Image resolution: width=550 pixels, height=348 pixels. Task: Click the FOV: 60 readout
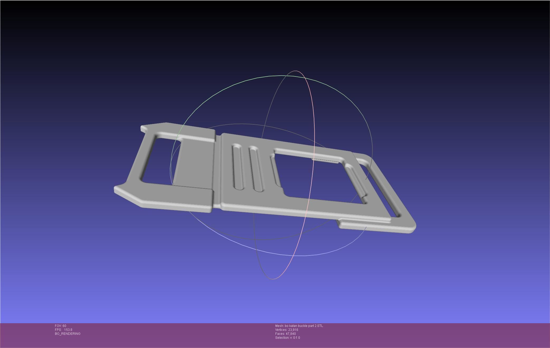point(60,326)
